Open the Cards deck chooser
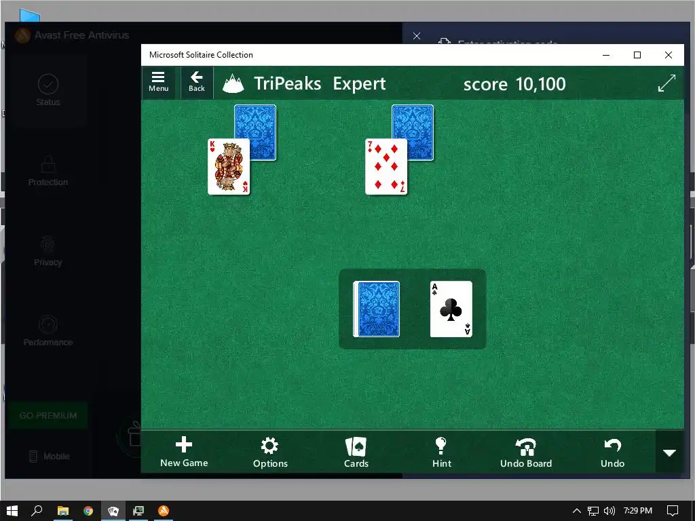The height and width of the screenshot is (521, 695). 356,452
